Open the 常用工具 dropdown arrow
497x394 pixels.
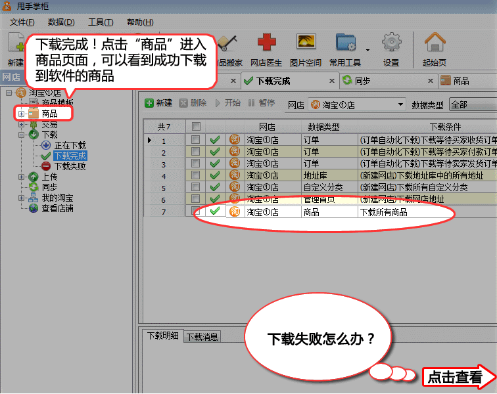[367, 50]
